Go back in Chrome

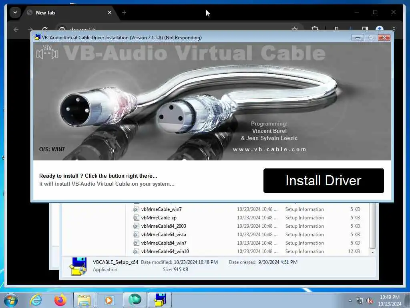coord(16,30)
